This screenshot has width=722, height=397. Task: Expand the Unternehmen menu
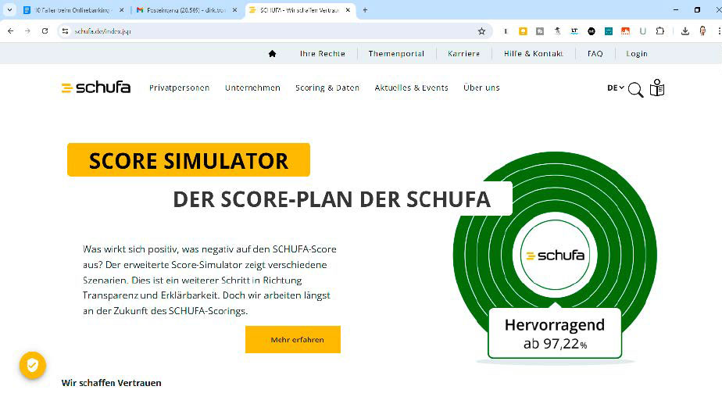tap(252, 88)
